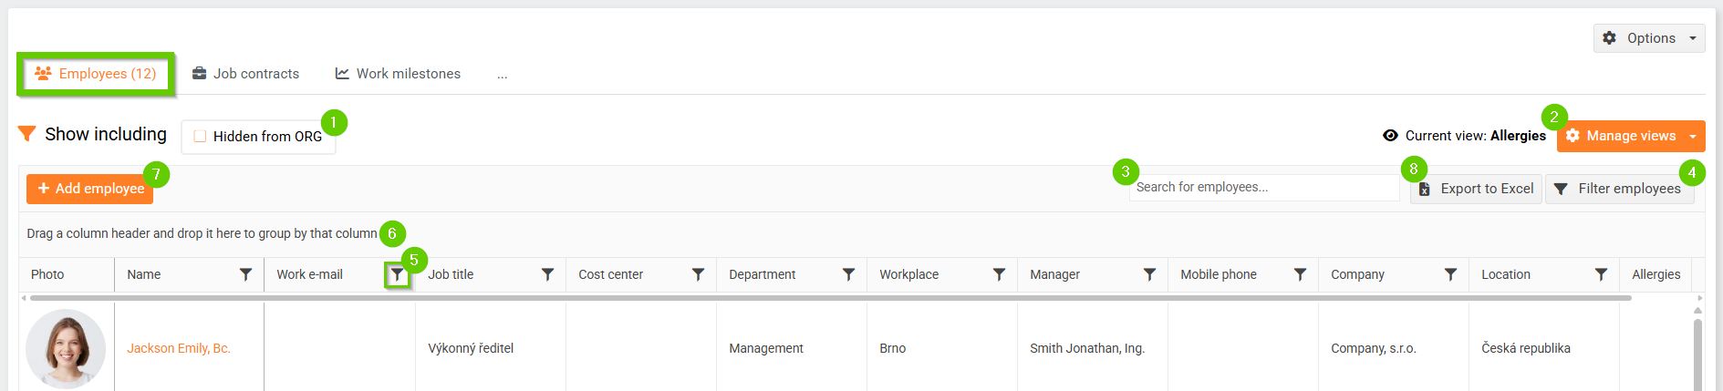1723x391 pixels.
Task: Click the Workplace column filter icon
Action: click(x=999, y=274)
